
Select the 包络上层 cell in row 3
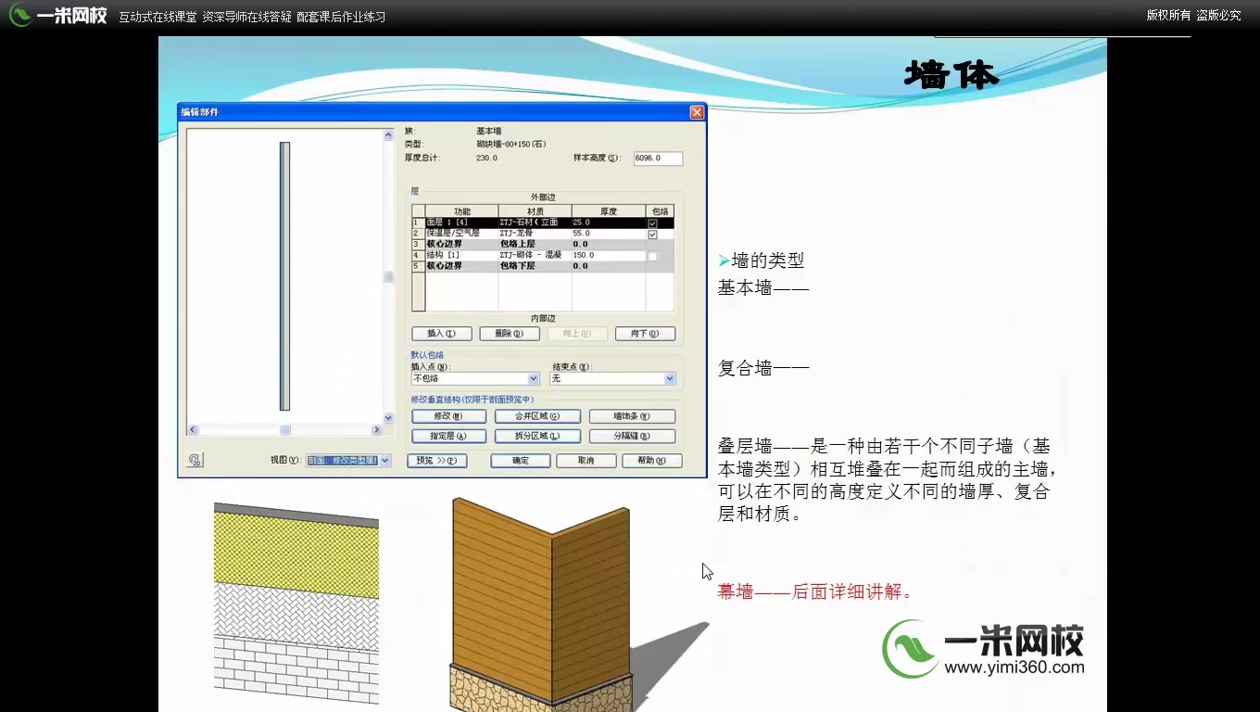coord(535,245)
